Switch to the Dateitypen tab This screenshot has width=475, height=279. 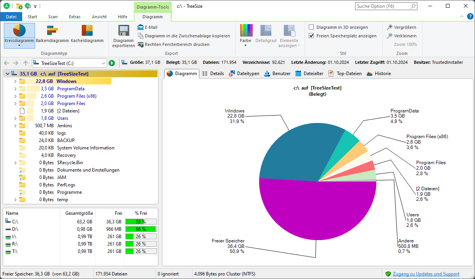pos(244,73)
